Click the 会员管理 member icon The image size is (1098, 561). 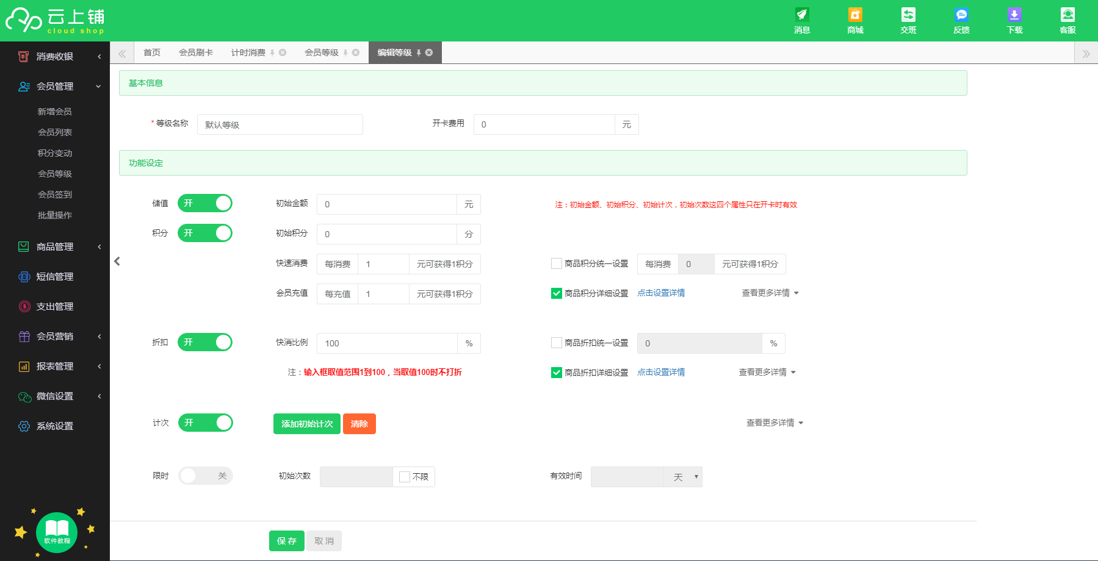pyautogui.click(x=24, y=87)
